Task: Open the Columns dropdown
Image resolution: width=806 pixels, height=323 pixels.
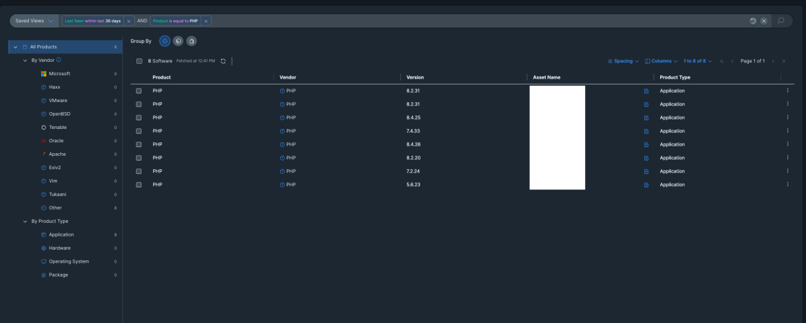Action: 661,61
